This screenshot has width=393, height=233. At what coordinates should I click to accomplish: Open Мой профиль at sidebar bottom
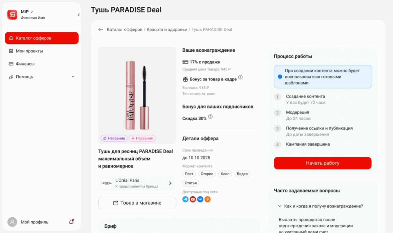[35, 222]
